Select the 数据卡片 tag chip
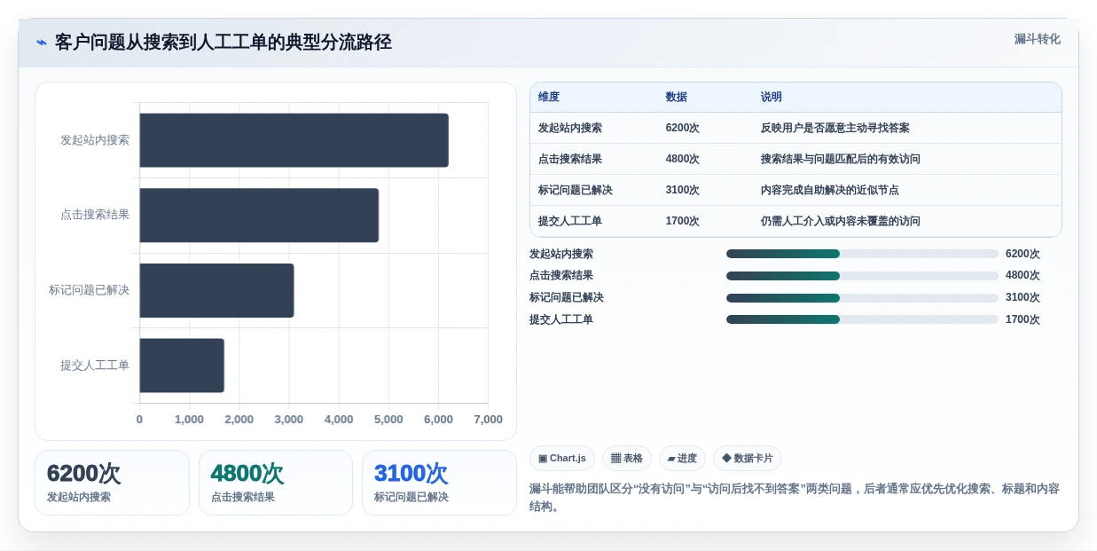Viewport: 1097px width, 551px height. (x=748, y=459)
